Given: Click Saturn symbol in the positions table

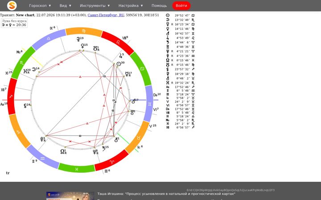Looking at the screenshot, I should (x=168, y=42).
